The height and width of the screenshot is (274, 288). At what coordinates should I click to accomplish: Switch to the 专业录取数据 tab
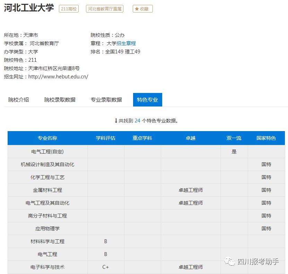click(x=106, y=100)
